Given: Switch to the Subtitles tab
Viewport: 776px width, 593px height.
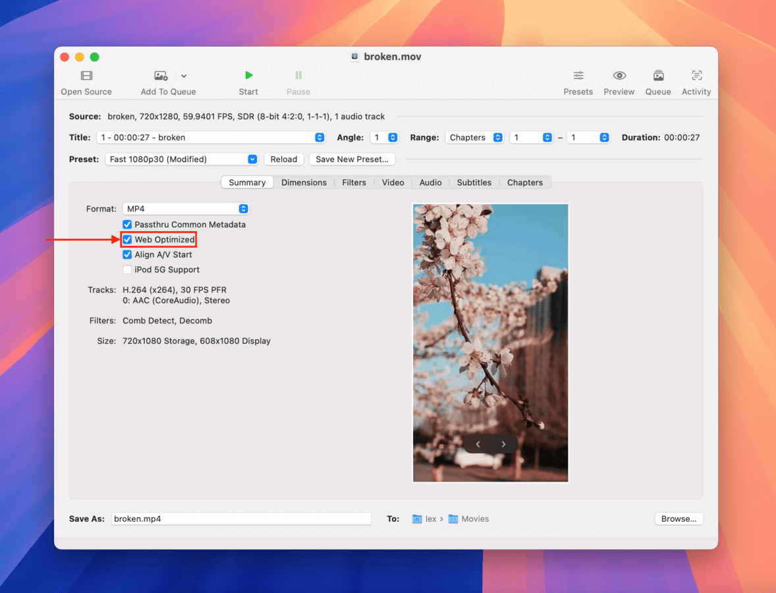Looking at the screenshot, I should [474, 183].
